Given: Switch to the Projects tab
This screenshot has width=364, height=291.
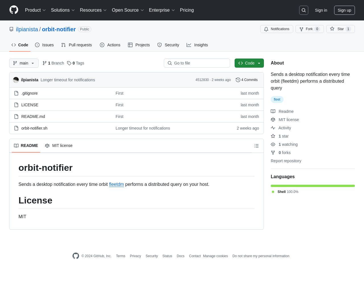Looking at the screenshot, I should [x=139, y=45].
